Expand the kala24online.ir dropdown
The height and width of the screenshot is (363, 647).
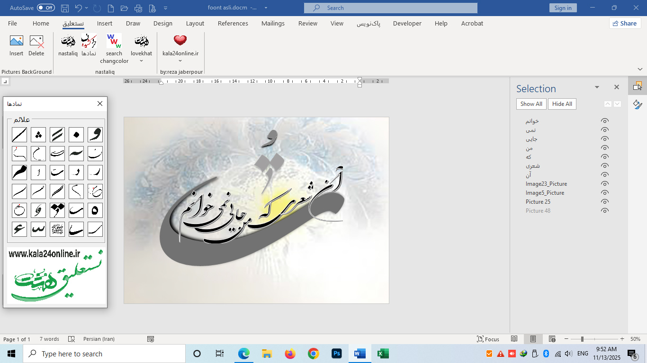tap(180, 60)
